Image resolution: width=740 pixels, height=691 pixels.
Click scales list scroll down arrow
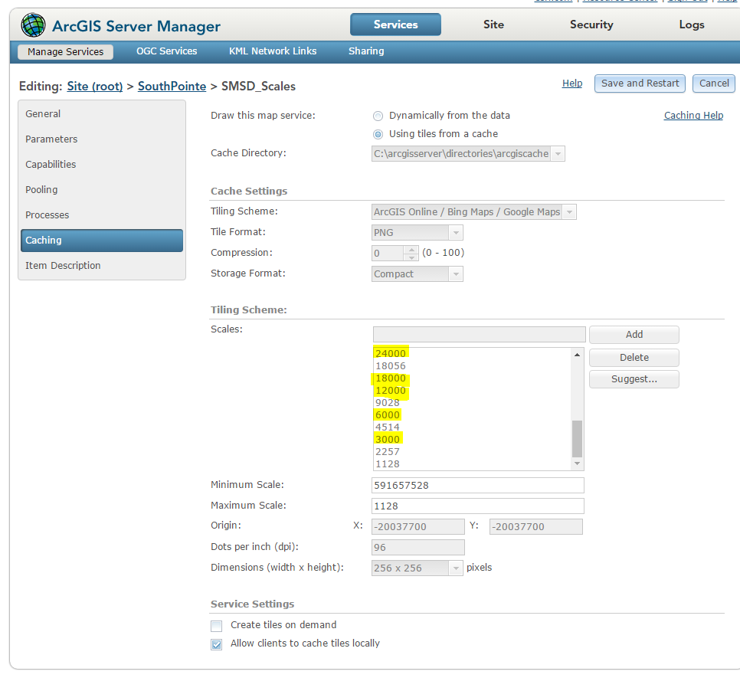click(x=577, y=464)
